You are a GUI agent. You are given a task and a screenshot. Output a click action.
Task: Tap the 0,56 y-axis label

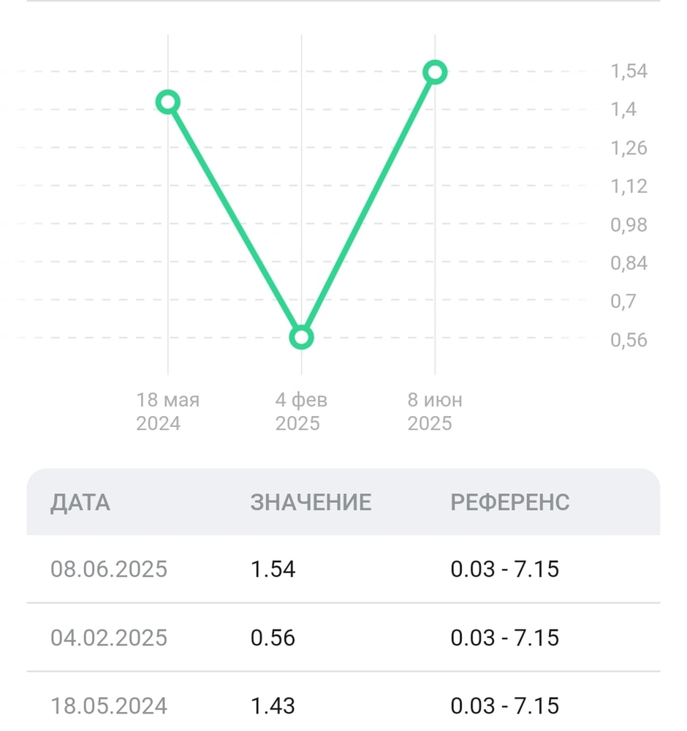pos(629,339)
